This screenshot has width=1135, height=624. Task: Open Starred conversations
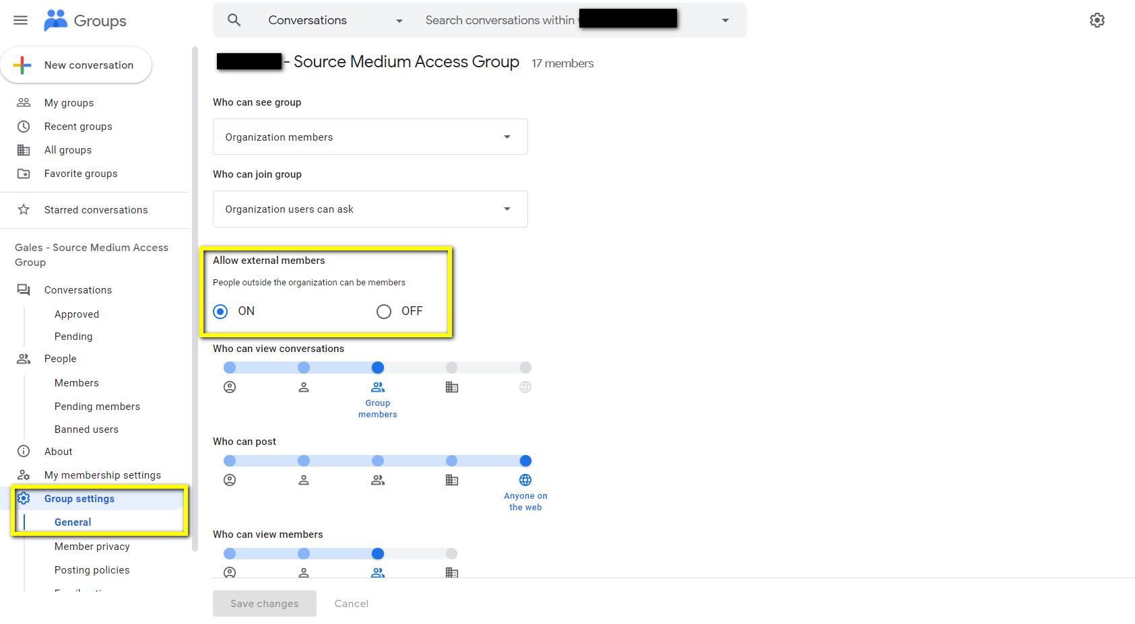click(96, 210)
